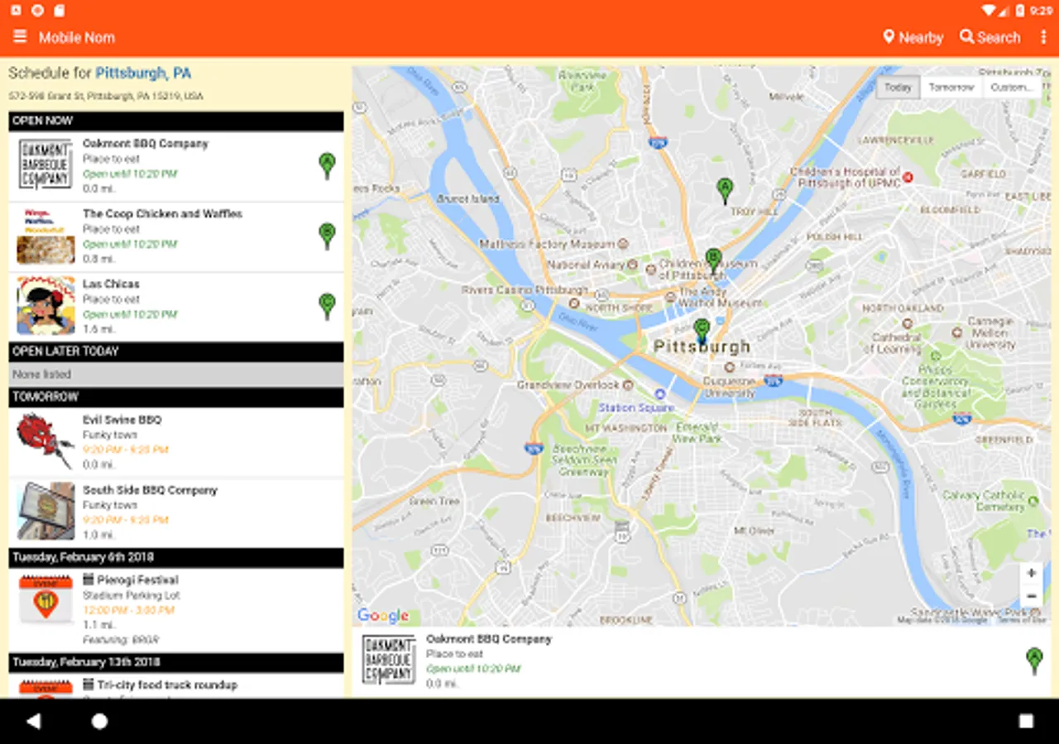Tap the Oakmont logo in the card below the map
Screen dimensions: 1059x744
(x=389, y=660)
